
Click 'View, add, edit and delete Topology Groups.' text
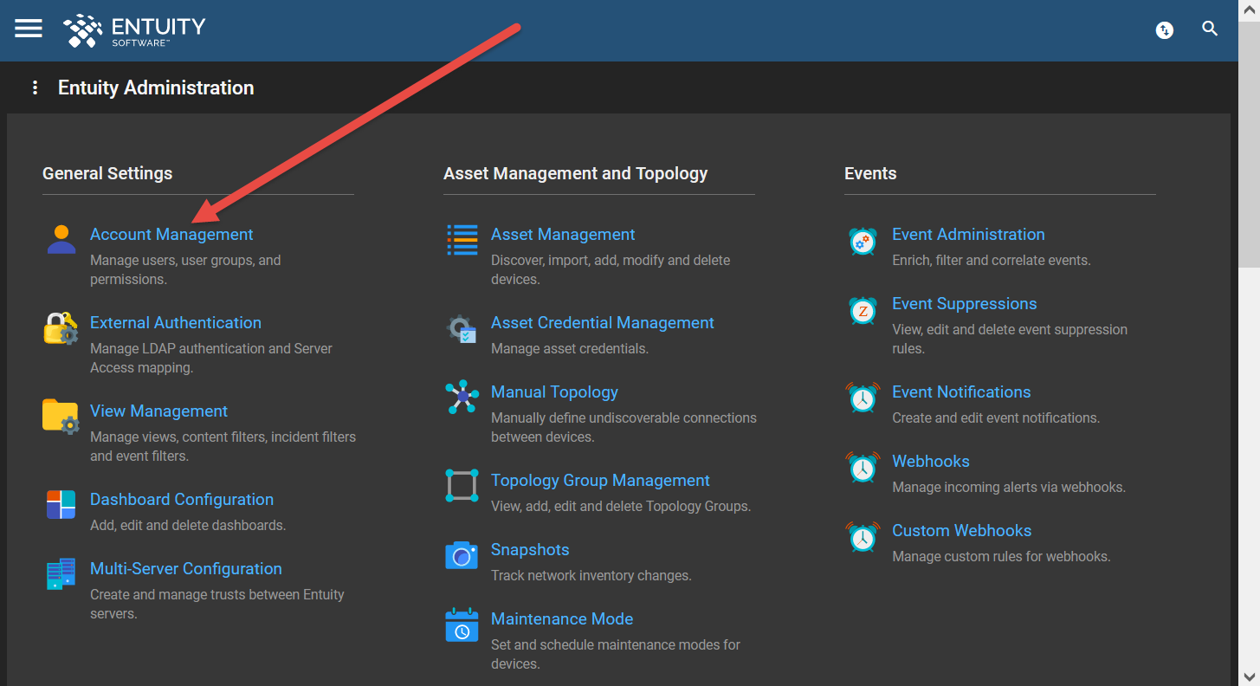(621, 506)
